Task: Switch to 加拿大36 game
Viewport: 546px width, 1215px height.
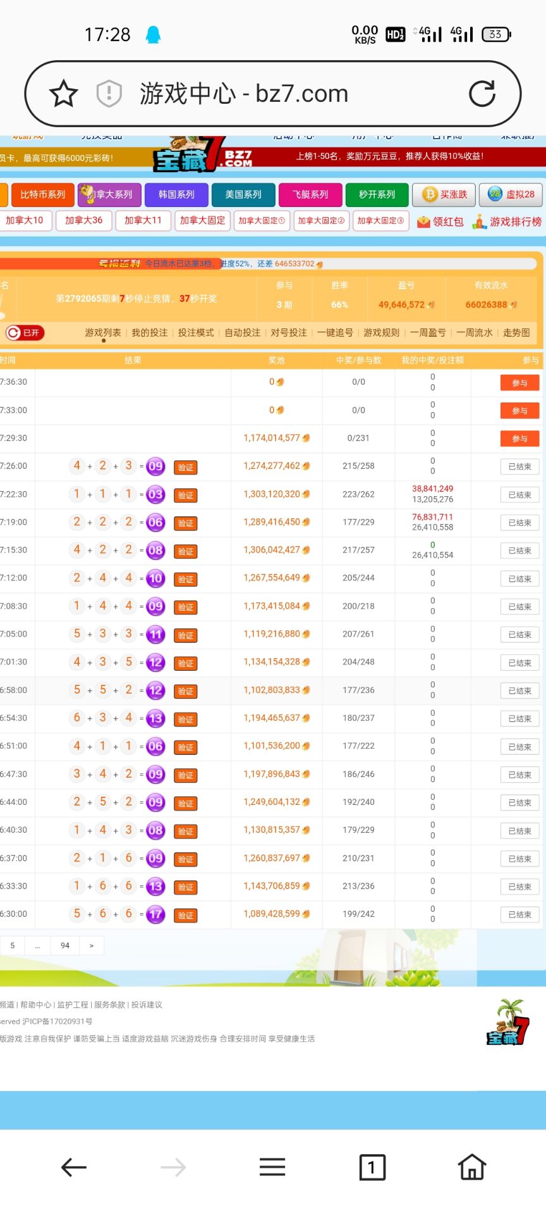Action: tap(83, 220)
